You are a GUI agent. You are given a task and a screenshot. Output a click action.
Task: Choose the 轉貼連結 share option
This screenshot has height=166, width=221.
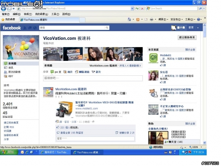point(82,72)
